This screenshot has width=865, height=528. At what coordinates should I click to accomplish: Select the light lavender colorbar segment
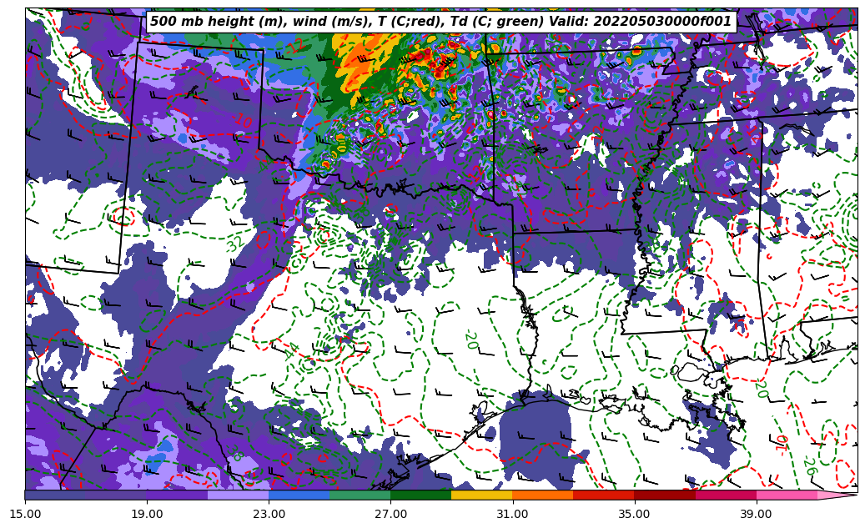[x=238, y=495]
